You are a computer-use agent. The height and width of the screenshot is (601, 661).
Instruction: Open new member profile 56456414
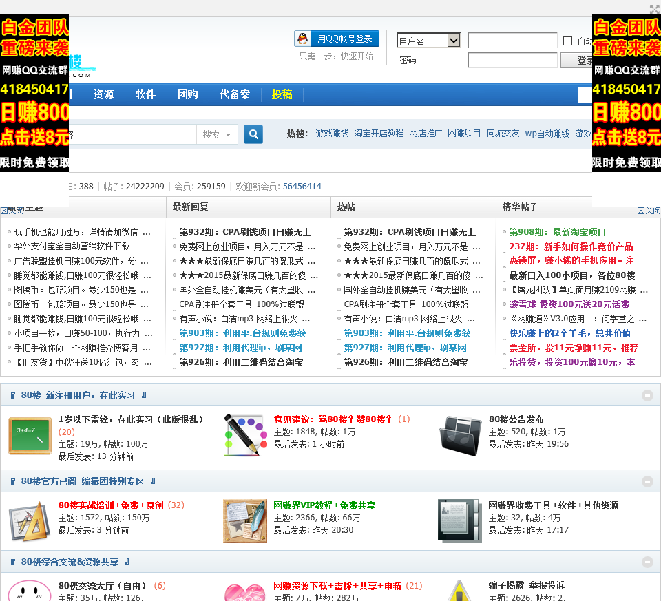tap(302, 187)
